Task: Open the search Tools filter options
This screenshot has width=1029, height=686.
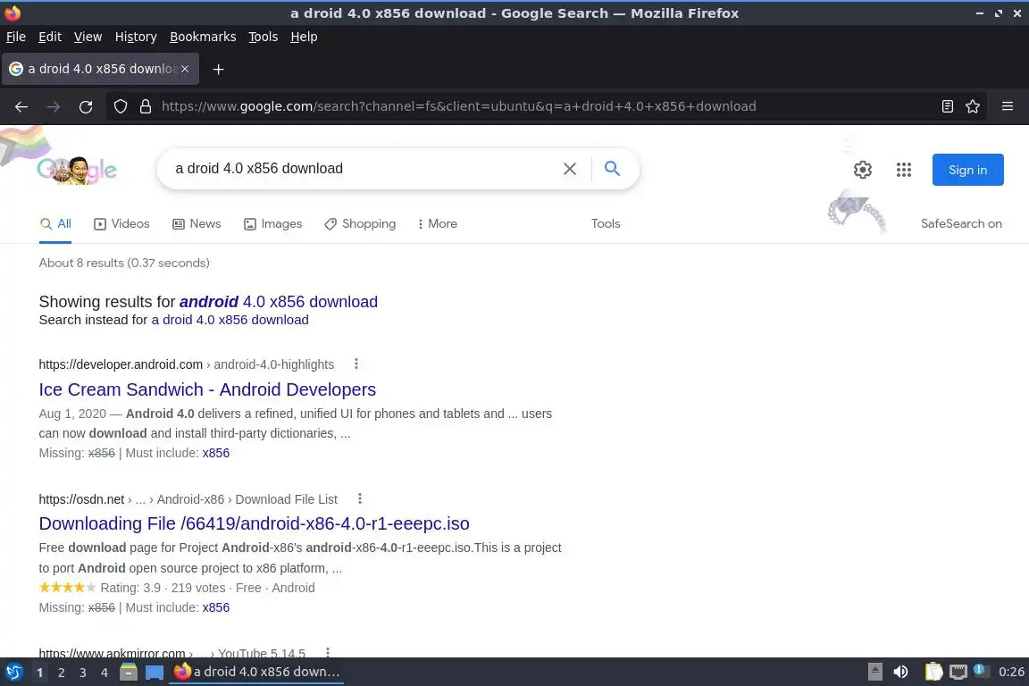Action: (605, 224)
